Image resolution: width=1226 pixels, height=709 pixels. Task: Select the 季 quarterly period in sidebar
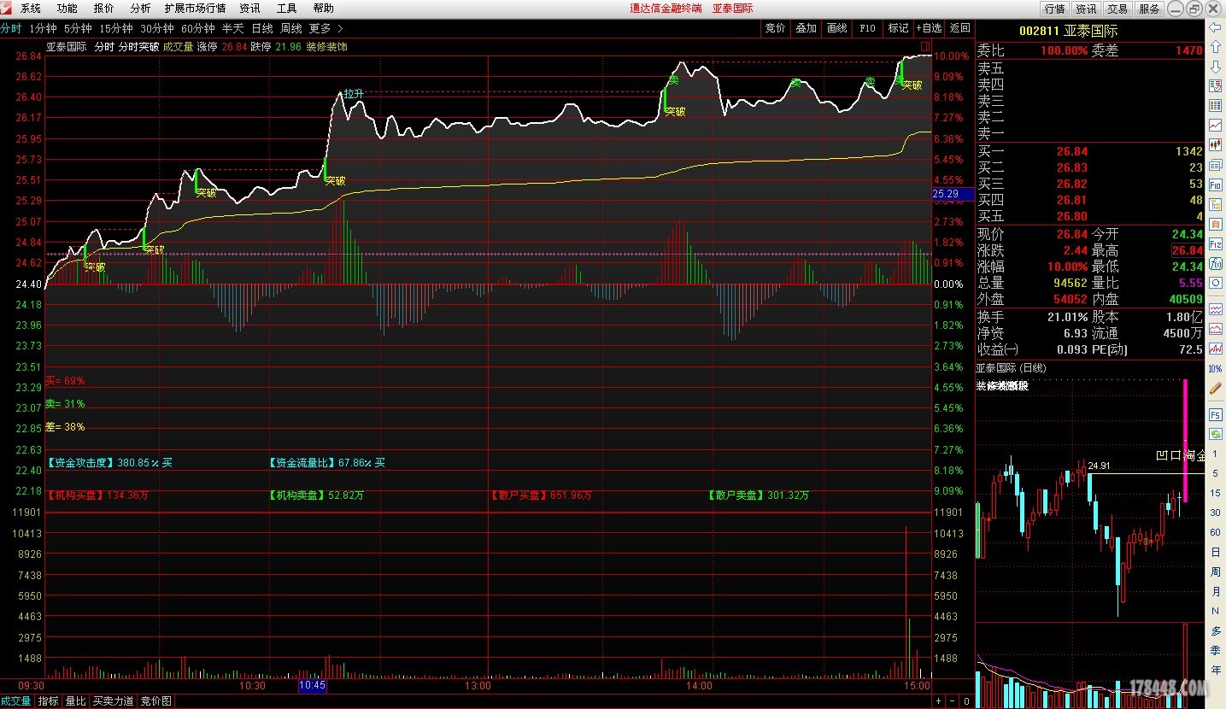(x=1215, y=650)
